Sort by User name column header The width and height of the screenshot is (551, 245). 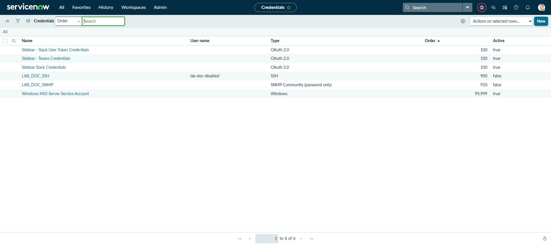click(200, 41)
